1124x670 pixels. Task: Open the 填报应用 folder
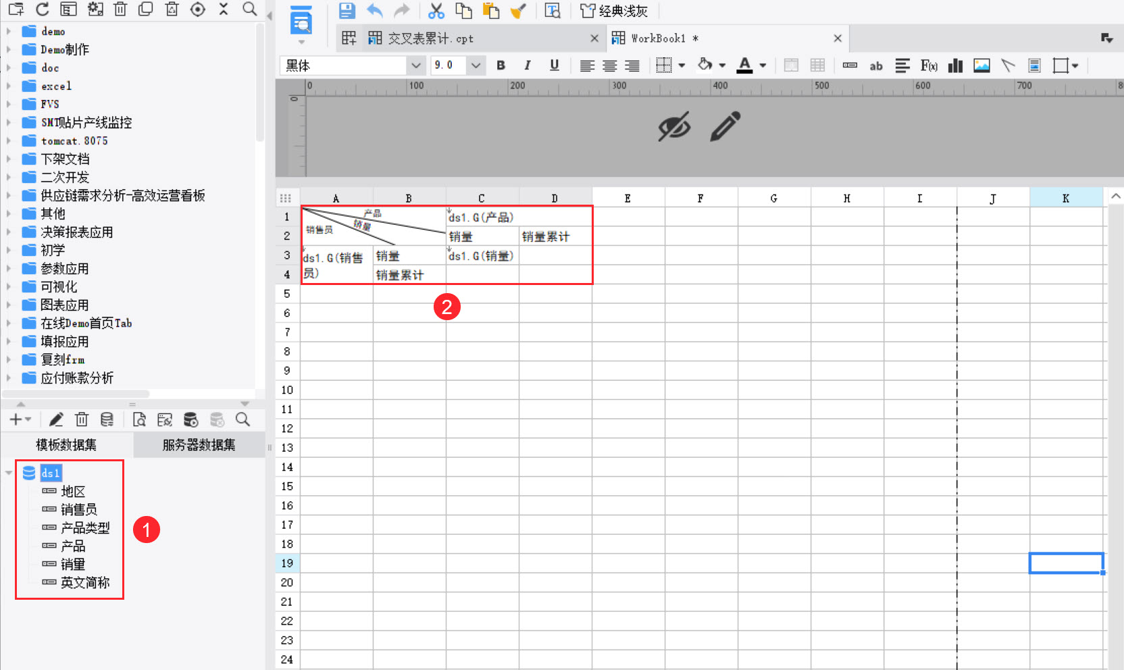click(x=64, y=341)
